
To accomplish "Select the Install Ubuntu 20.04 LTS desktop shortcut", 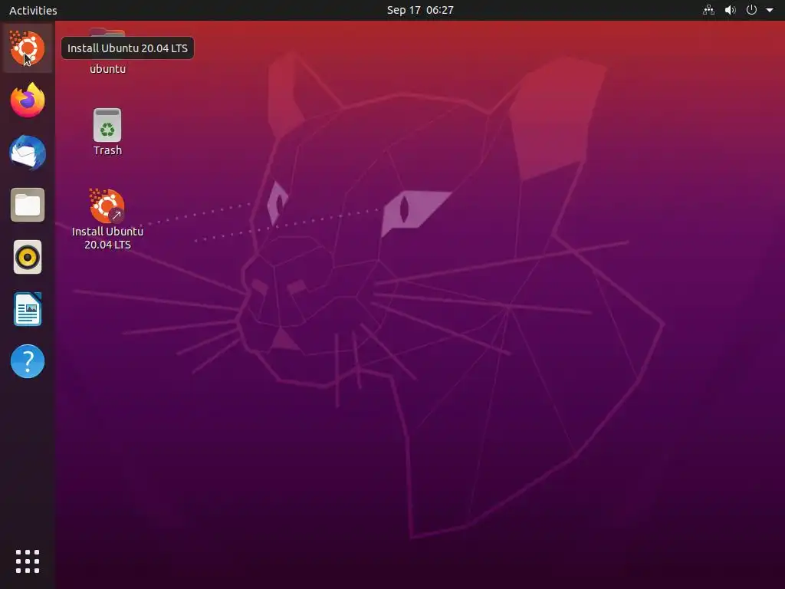I will [x=107, y=219].
